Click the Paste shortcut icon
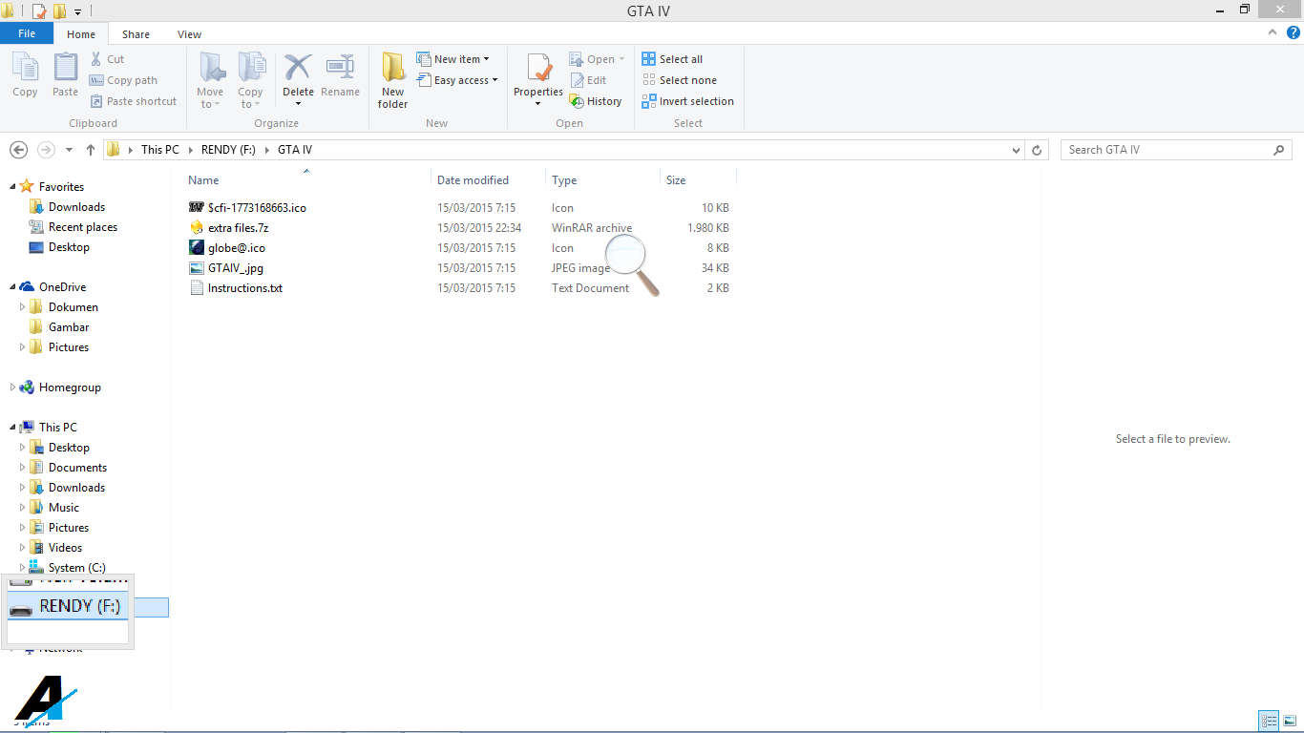1304x733 pixels. (96, 101)
